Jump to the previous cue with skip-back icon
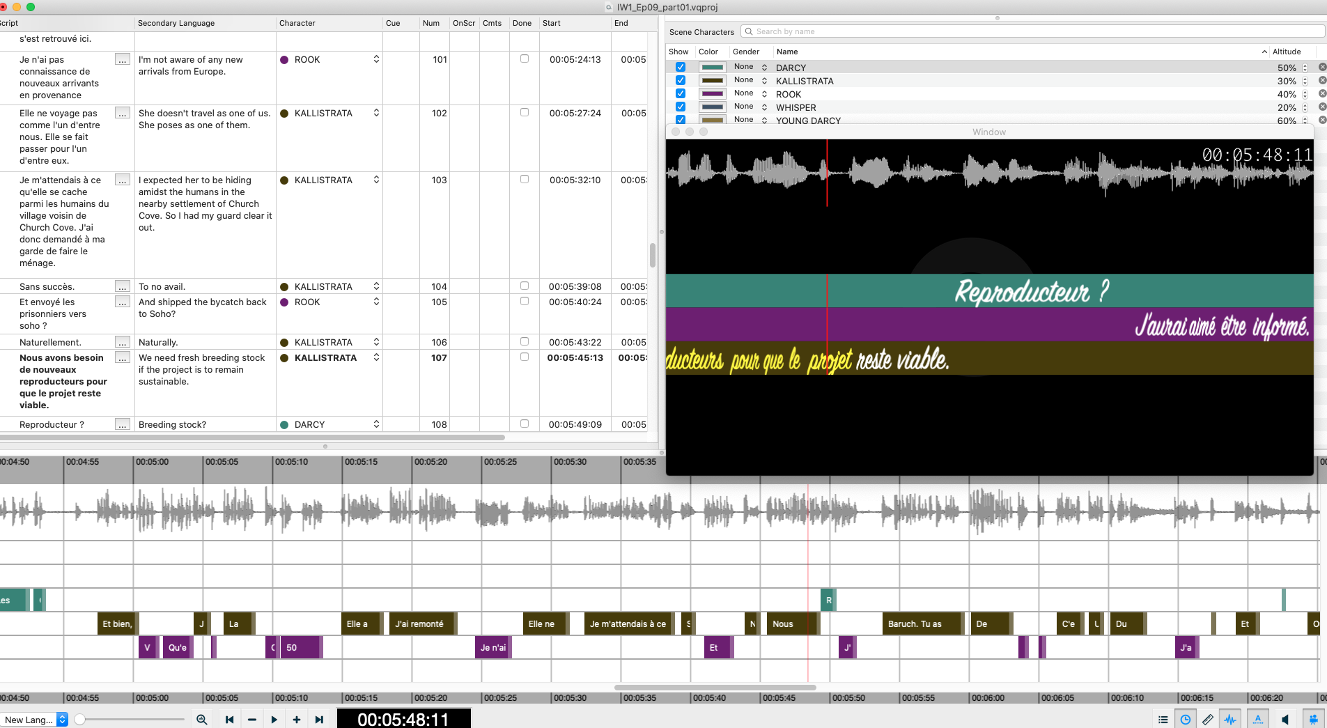The height and width of the screenshot is (728, 1327). click(x=229, y=720)
